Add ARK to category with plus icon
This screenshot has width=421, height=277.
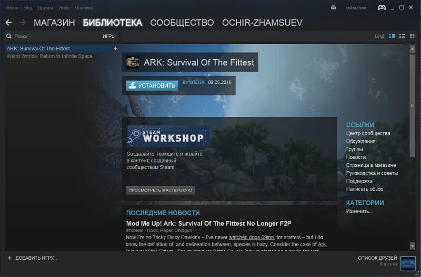coord(116,48)
